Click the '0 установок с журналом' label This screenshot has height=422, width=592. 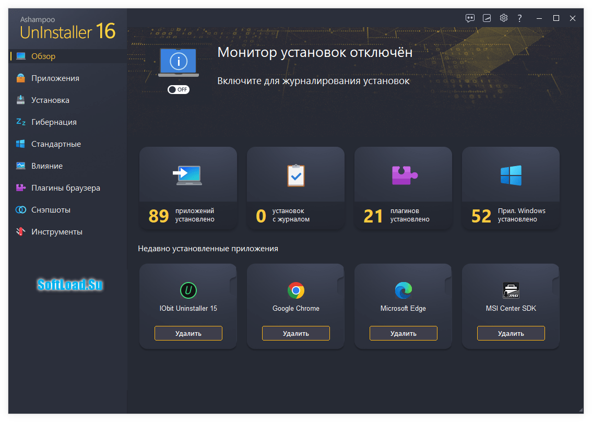click(x=283, y=215)
